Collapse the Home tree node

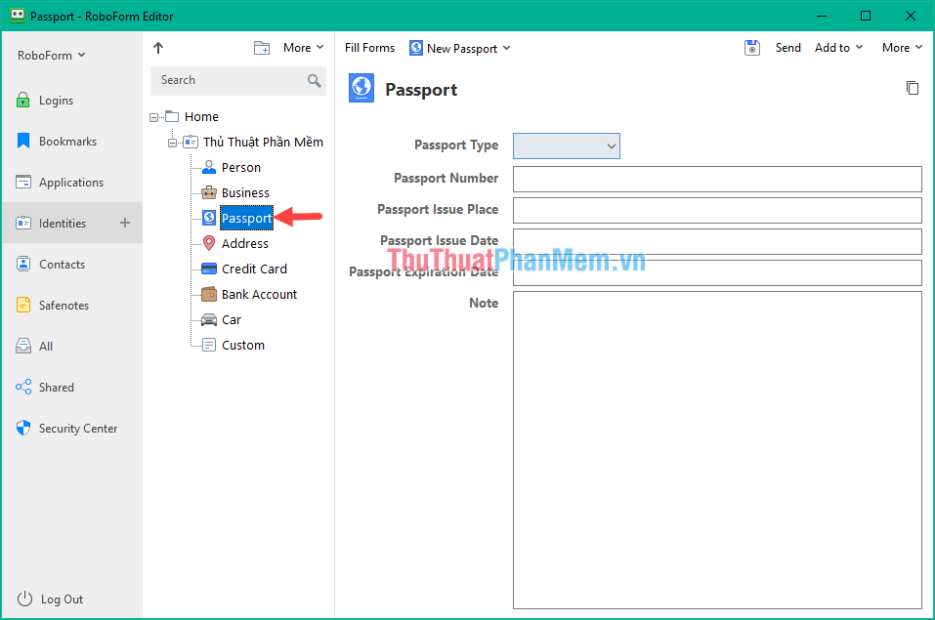point(153,116)
